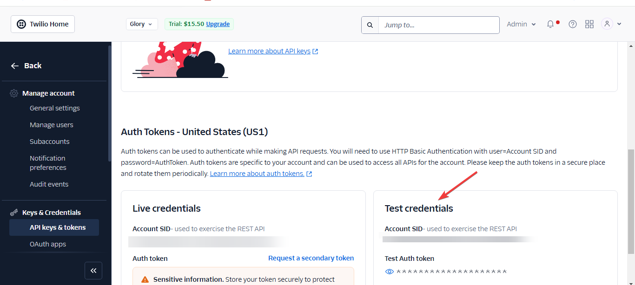The image size is (635, 285).
Task: Open Notification preferences in sidebar
Action: click(48, 163)
